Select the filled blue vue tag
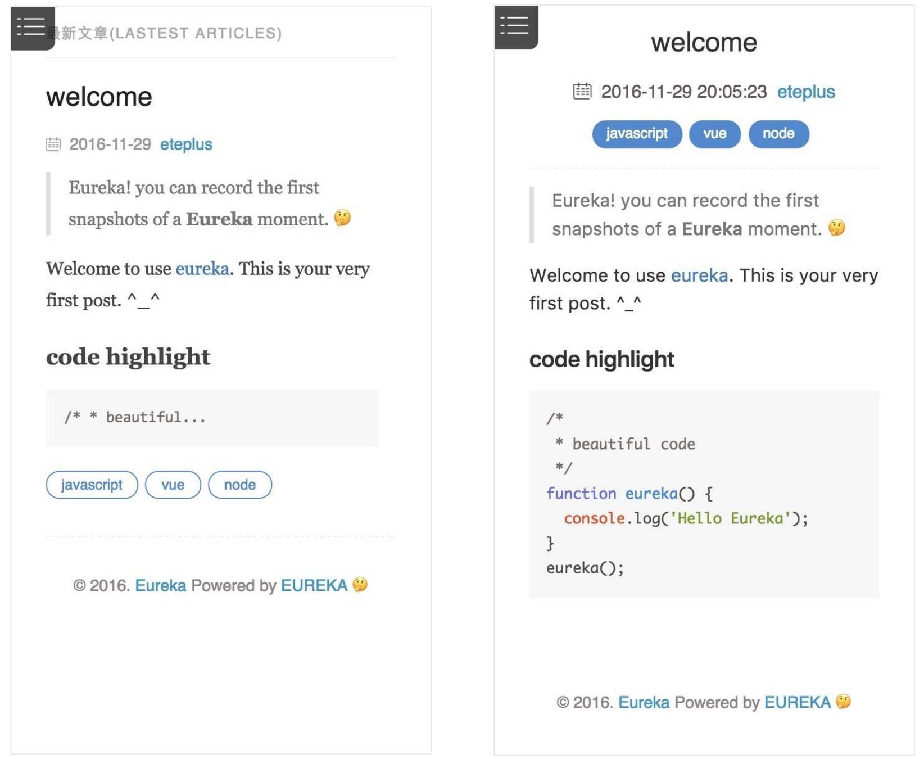This screenshot has height=759, width=924. (715, 134)
